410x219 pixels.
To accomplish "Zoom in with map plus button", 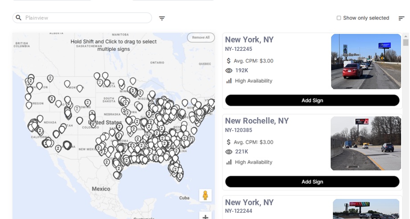I will [205, 217].
